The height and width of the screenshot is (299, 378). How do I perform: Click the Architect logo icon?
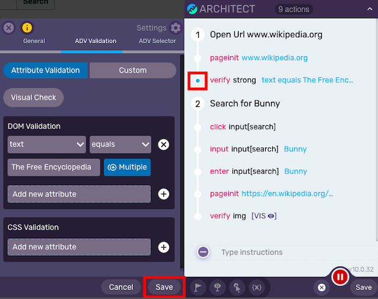[192, 9]
